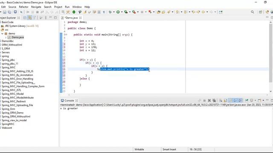Select the Webcont project
The image size is (273, 153).
click(7, 128)
